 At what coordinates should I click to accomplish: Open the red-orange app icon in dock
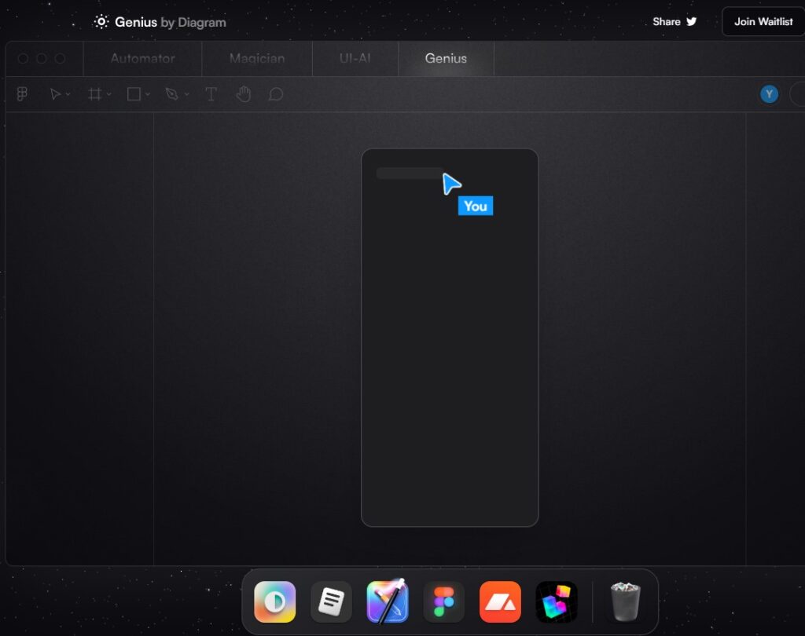click(x=500, y=602)
